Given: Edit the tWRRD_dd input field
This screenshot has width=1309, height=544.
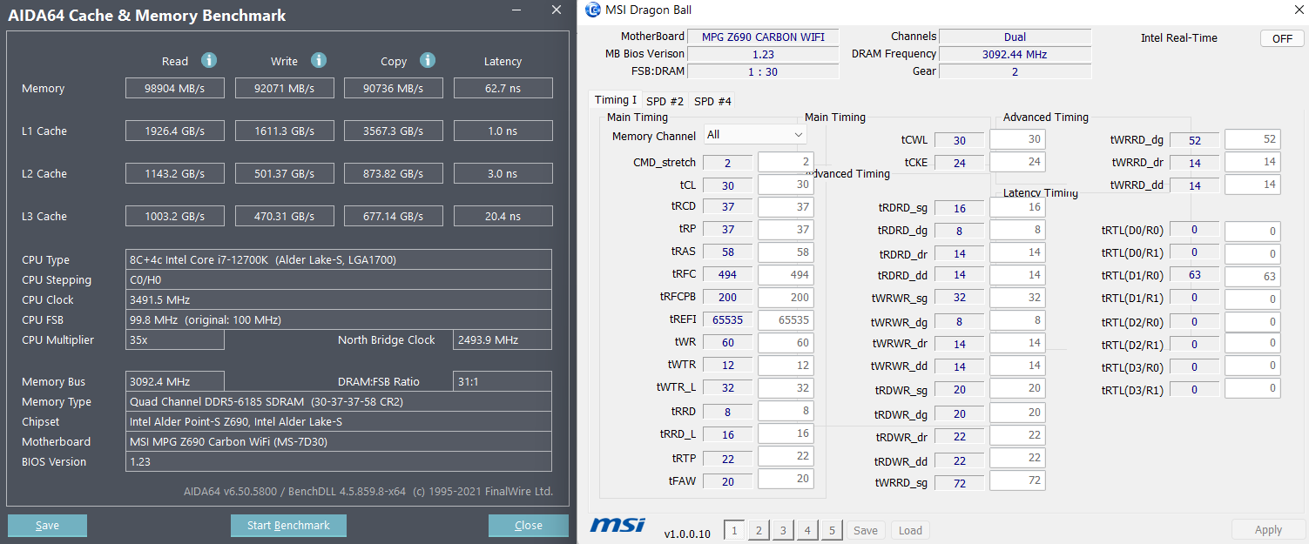Looking at the screenshot, I should click(x=1252, y=185).
